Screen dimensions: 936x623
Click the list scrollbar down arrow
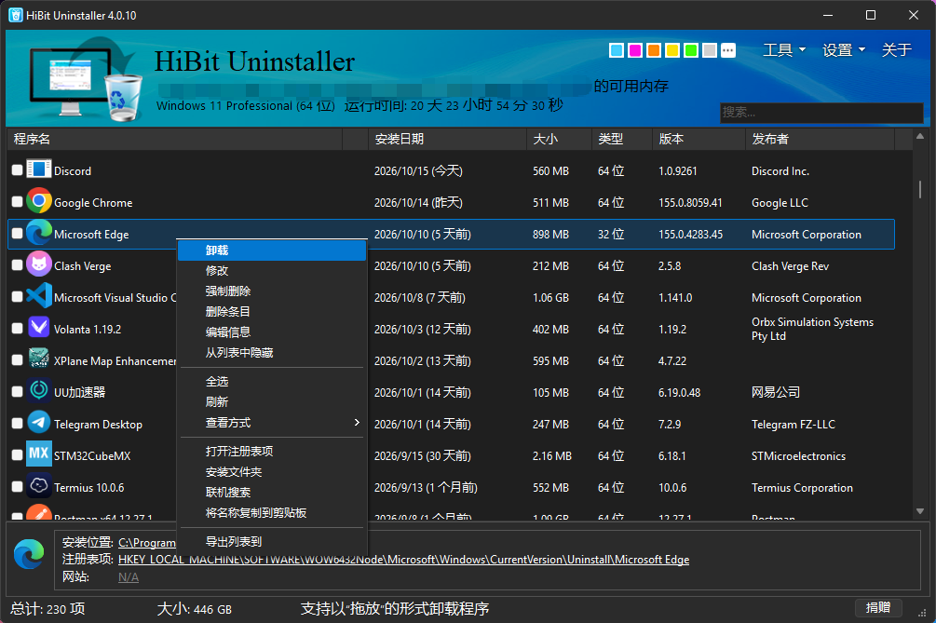[920, 511]
